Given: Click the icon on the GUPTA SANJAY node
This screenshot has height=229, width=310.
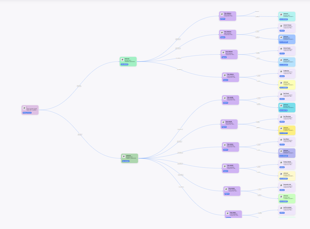Looking at the screenshot, I should [x=281, y=208].
